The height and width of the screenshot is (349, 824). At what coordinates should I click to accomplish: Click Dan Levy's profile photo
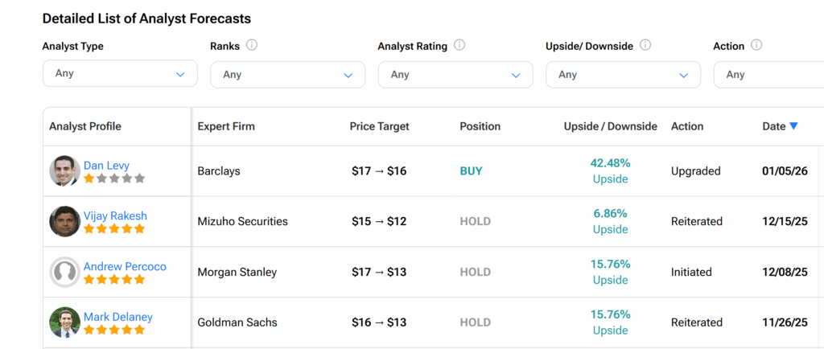click(64, 171)
